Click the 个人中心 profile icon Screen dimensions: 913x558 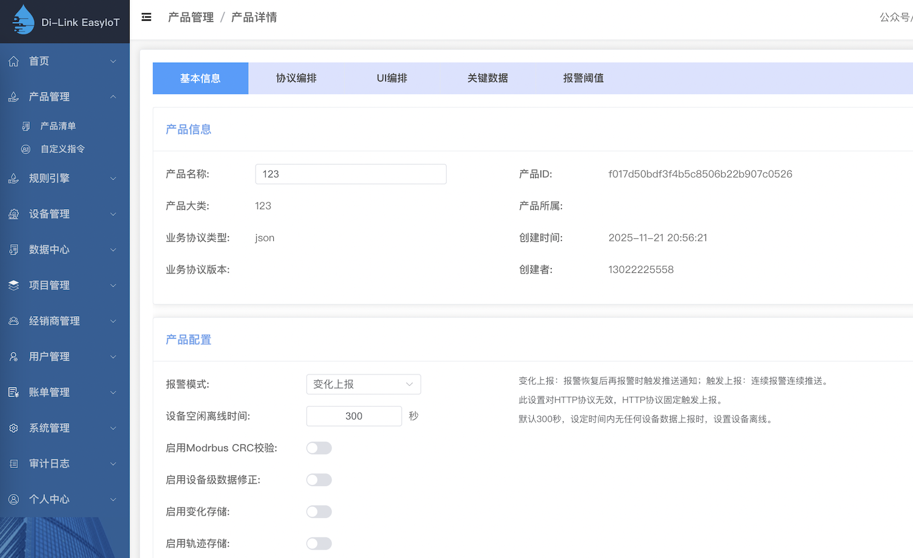click(x=13, y=499)
